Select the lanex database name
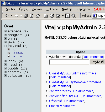The image size is (105, 112). click(x=12, y=61)
